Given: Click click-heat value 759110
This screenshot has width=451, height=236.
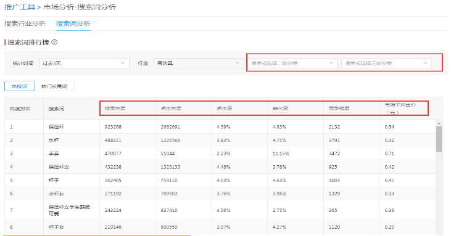Looking at the screenshot, I should [x=169, y=181].
